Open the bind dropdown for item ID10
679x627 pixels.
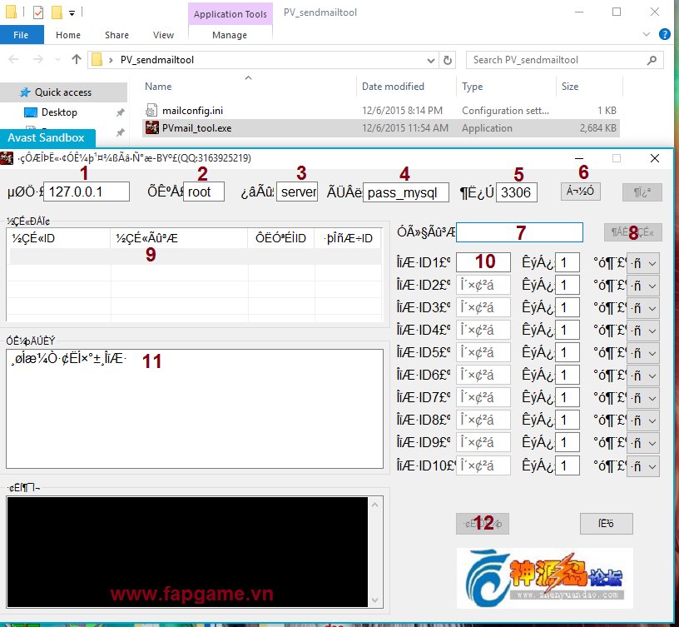[643, 466]
